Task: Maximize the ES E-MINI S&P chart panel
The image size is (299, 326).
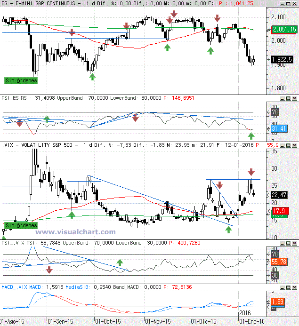Action: pos(288,4)
